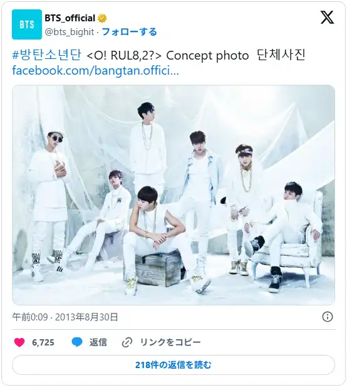Follow via フォローする link
This screenshot has width=347, height=390.
(129, 32)
